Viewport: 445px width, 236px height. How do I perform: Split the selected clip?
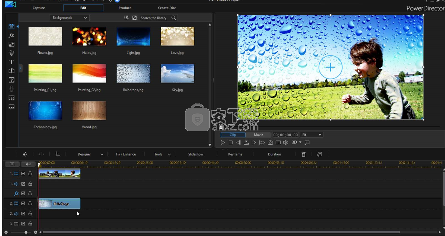(41, 154)
